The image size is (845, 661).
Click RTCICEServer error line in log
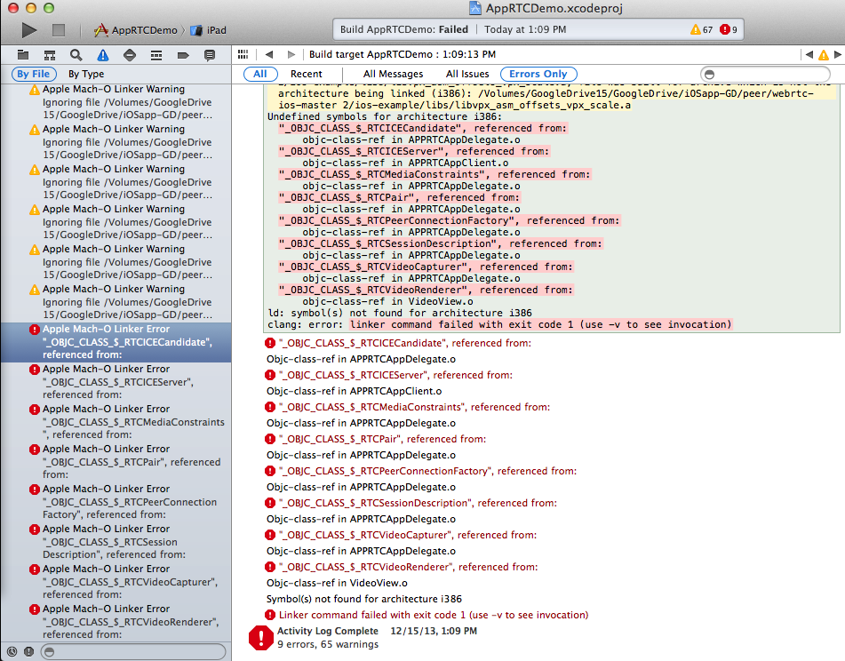389,375
